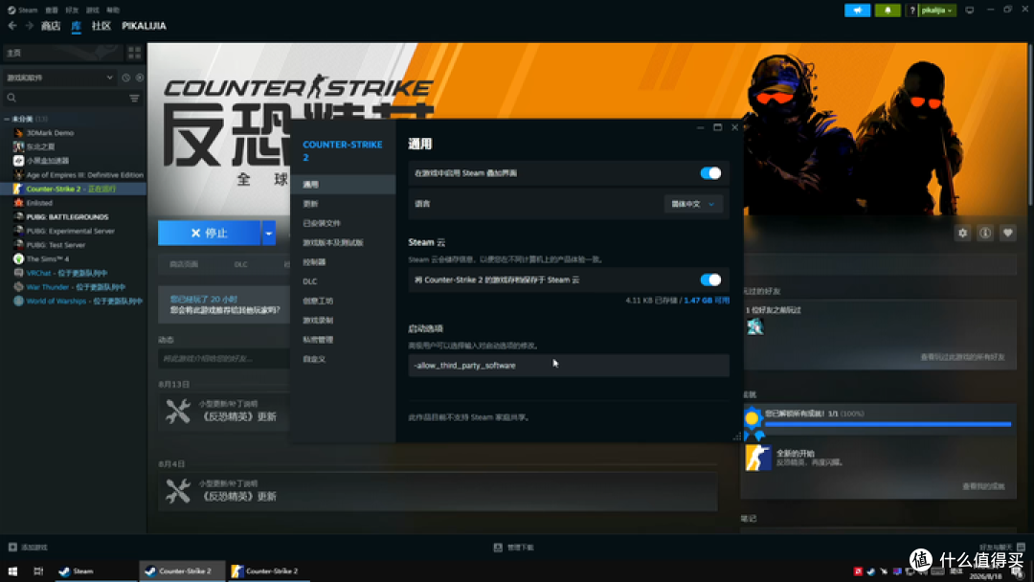Switch to Steam taskbar window

(x=94, y=571)
